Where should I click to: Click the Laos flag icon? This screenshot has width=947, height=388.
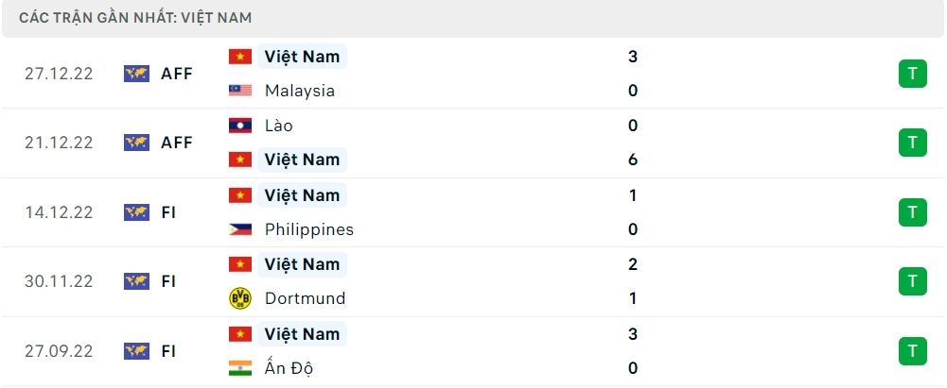[240, 126]
